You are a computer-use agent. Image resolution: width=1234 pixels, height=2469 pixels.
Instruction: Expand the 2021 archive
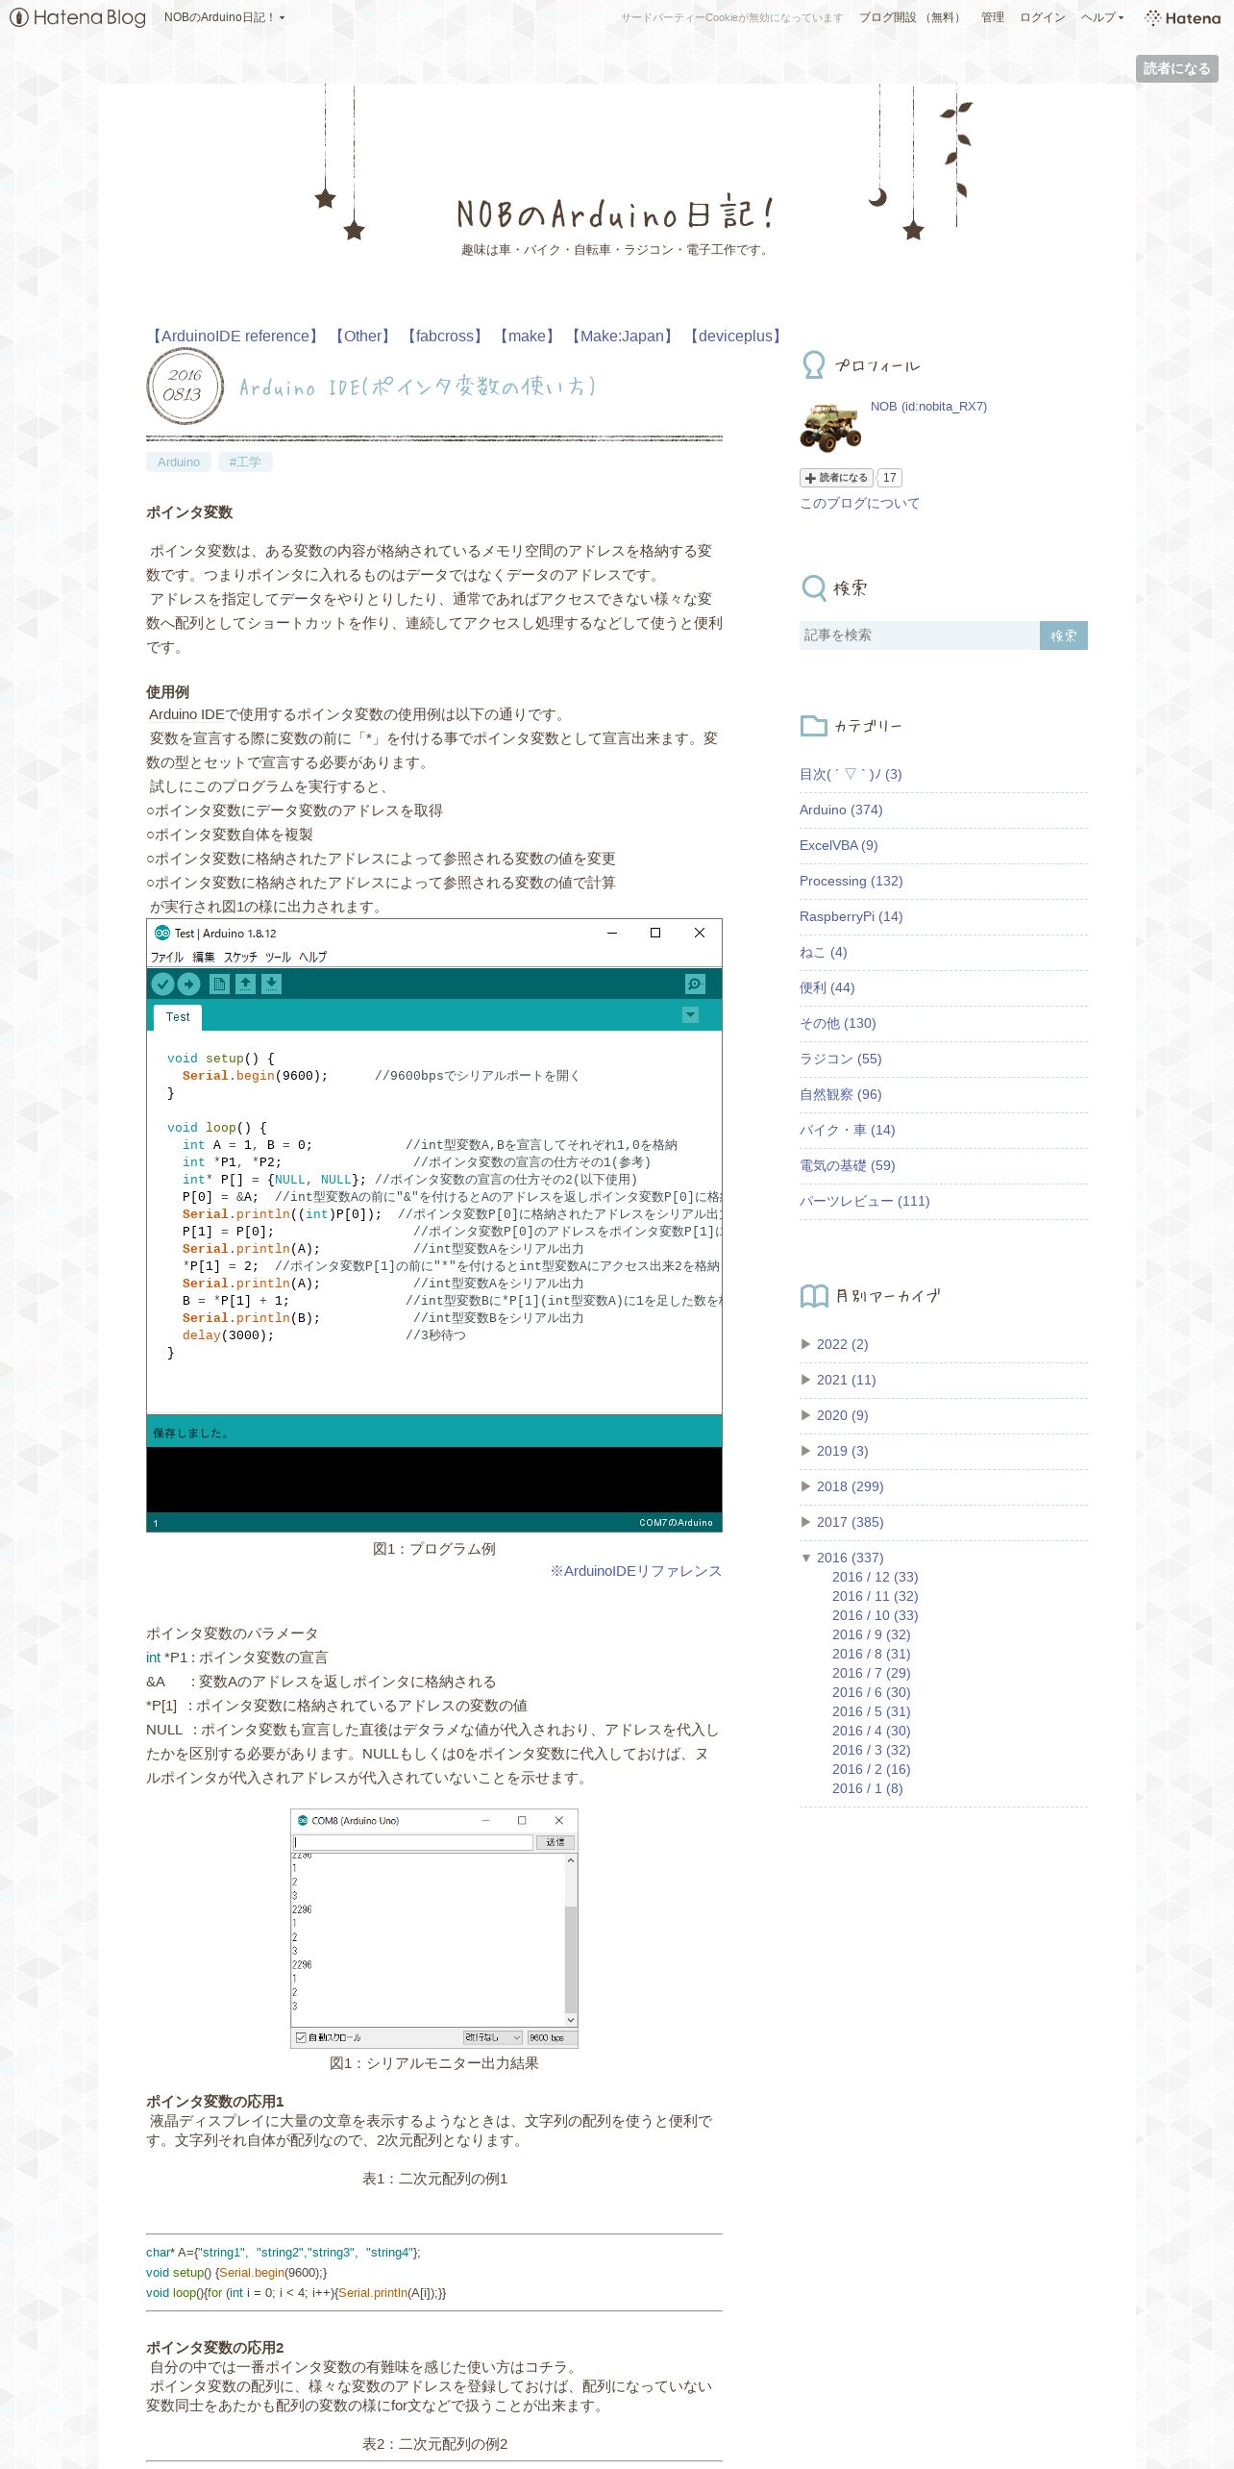pyautogui.click(x=806, y=1380)
